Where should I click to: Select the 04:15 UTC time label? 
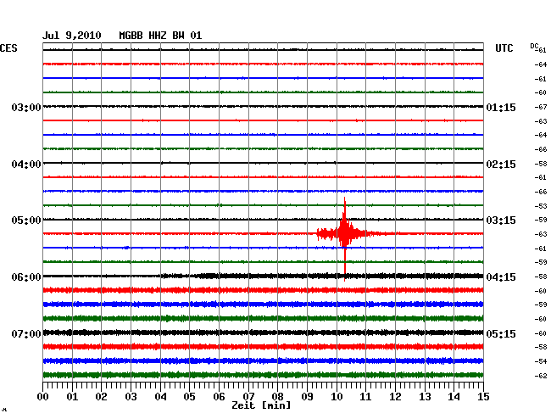click(x=501, y=277)
